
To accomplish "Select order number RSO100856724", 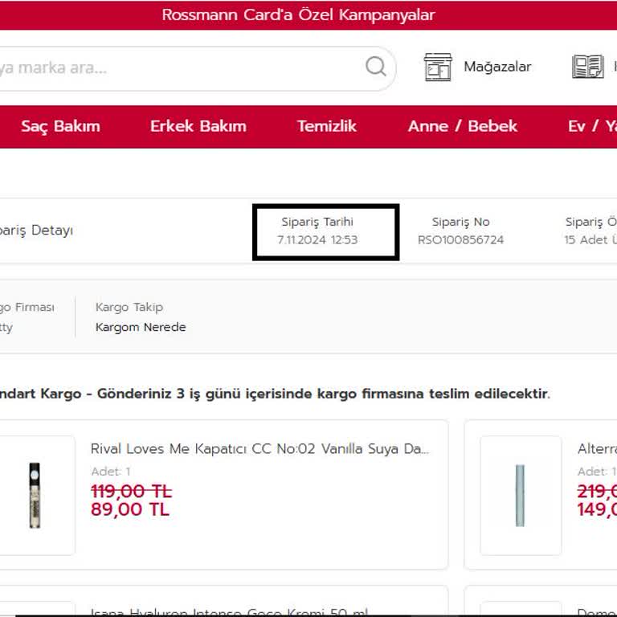I will tap(461, 239).
